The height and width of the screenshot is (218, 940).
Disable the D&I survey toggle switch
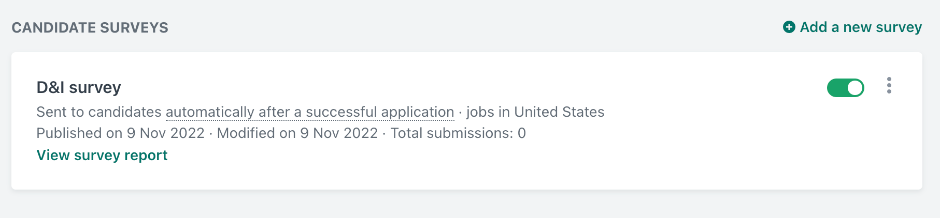pos(845,88)
